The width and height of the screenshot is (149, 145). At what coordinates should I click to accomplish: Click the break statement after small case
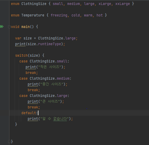pos(32,73)
